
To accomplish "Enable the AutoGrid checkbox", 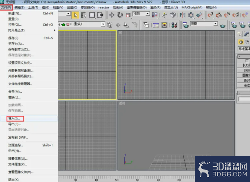I will point(247,61).
